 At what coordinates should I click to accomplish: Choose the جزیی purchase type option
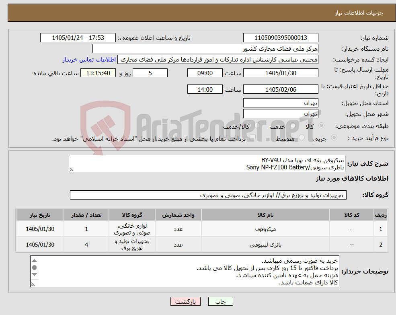point(334,137)
